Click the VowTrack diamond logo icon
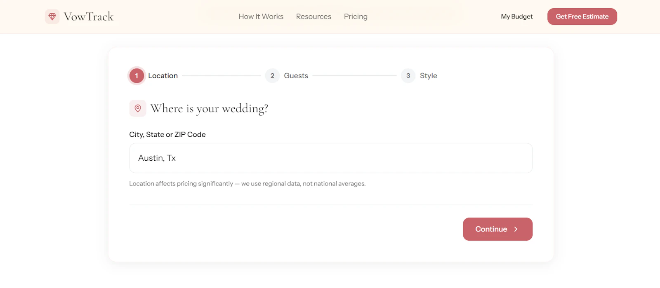The image size is (660, 288). coord(52,16)
